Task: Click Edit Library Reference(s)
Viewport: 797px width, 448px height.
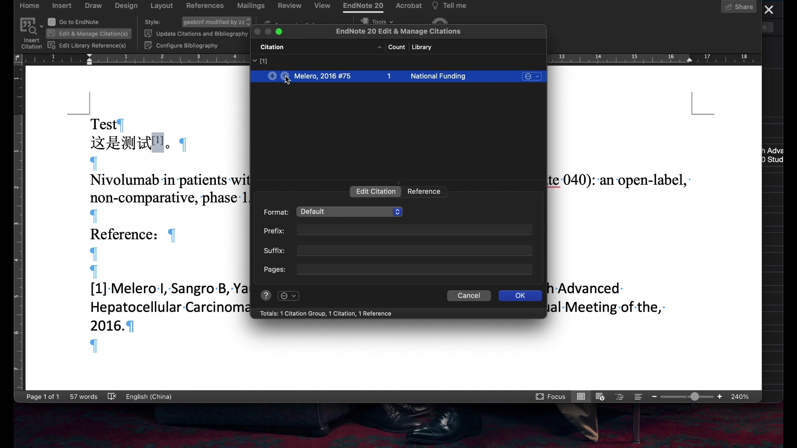Action: [x=87, y=46]
